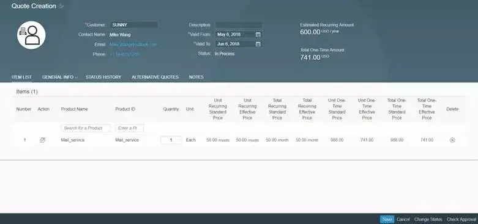Click the 600.00 estimated recurring amount

[x=310, y=32]
